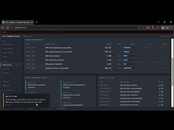Select GCT / Kiln section
Image resolution: width=174 pixels, height=130 pixels.
pyautogui.click(x=6, y=69)
